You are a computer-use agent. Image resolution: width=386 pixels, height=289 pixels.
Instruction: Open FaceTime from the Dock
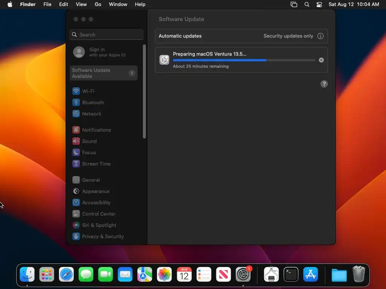[x=106, y=274]
